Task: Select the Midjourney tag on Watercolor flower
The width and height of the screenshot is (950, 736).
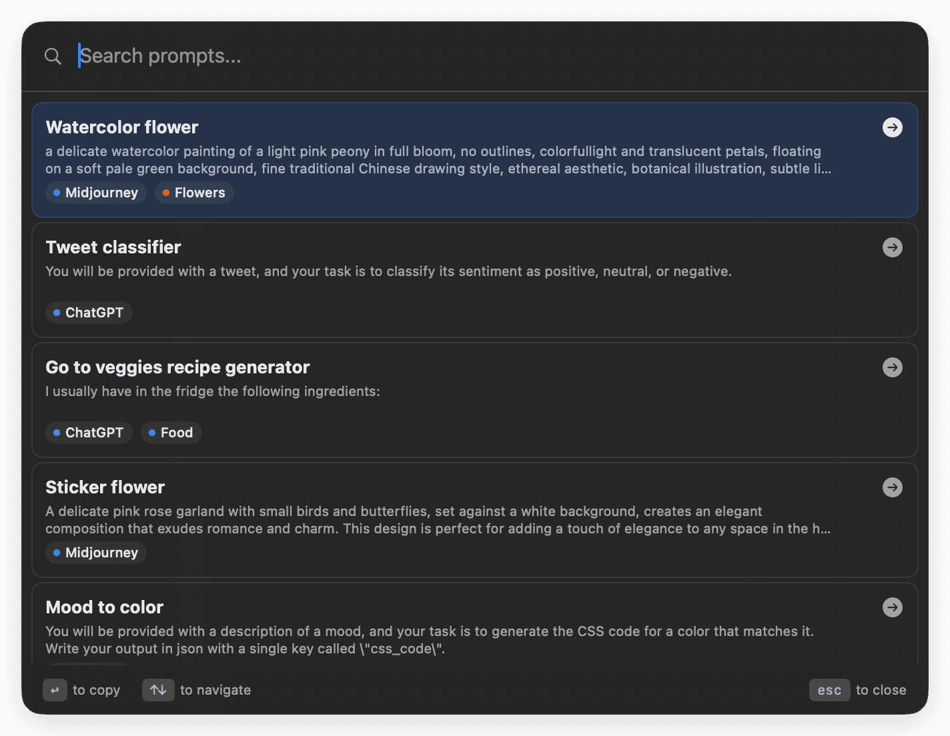Action: [95, 193]
